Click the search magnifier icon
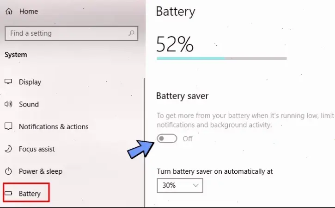 coord(132,33)
